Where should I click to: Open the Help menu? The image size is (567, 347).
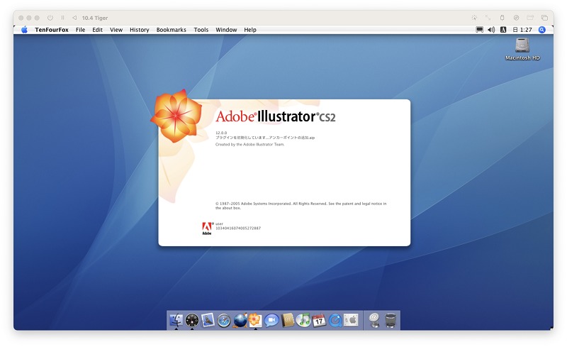pos(250,30)
